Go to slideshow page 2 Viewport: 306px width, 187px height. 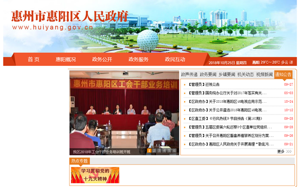coord(155,151)
